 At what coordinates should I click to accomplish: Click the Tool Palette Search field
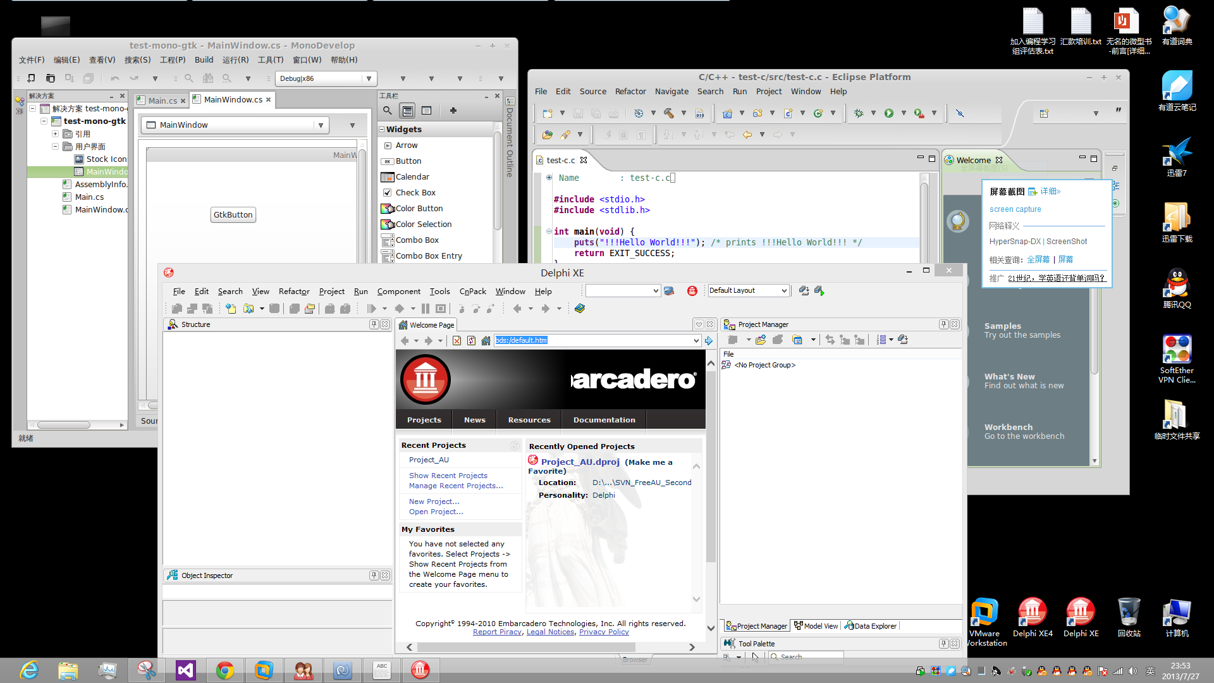(806, 657)
